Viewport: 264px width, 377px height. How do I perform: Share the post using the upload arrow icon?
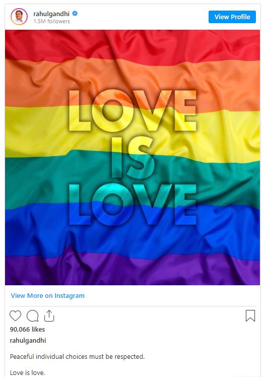tap(49, 316)
